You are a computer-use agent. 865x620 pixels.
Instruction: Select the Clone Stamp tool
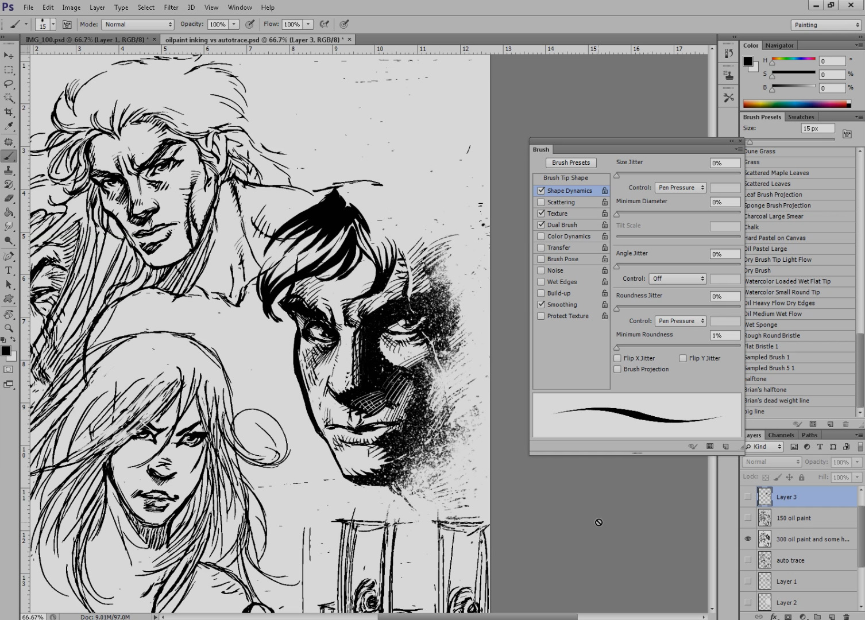[9, 170]
